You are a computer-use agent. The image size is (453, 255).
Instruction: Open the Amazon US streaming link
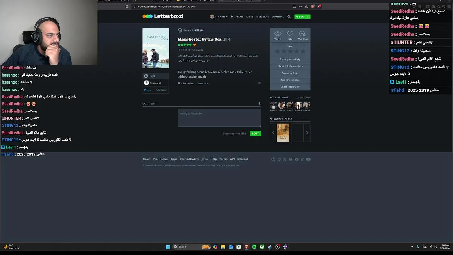tap(153, 83)
